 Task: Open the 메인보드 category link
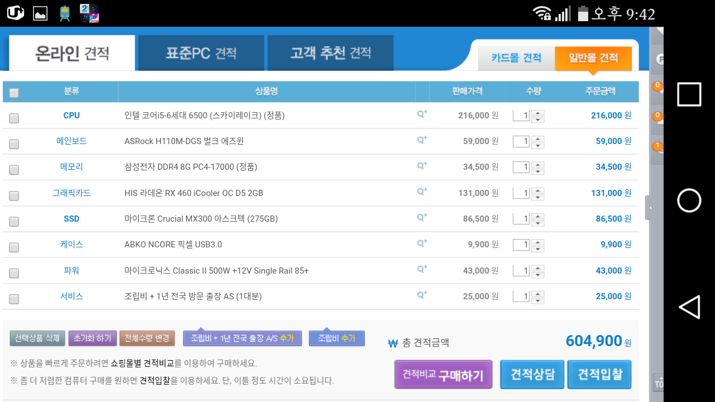[71, 141]
